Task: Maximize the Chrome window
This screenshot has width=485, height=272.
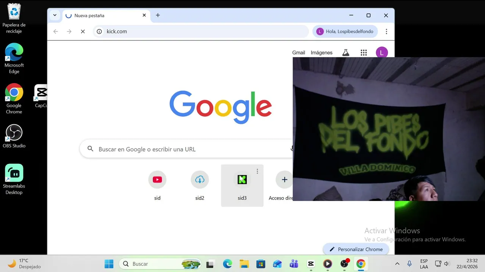Action: tap(368, 15)
